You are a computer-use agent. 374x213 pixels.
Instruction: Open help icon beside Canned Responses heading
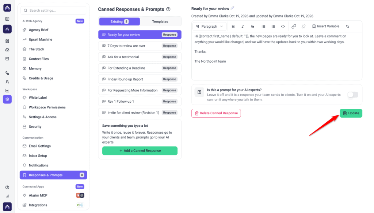click(168, 9)
